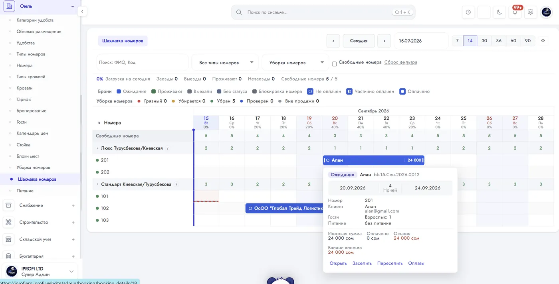Click Переселить in the booking popup
Screen dimensions: 559x284
[390, 263]
